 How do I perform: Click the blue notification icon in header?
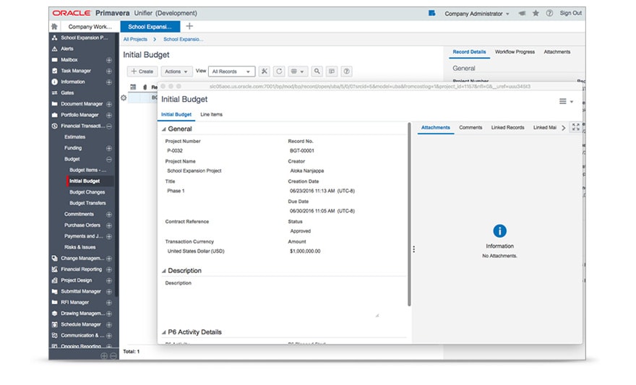point(432,14)
